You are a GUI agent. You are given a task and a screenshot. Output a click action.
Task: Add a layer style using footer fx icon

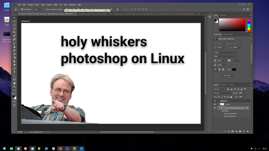[x=229, y=132]
